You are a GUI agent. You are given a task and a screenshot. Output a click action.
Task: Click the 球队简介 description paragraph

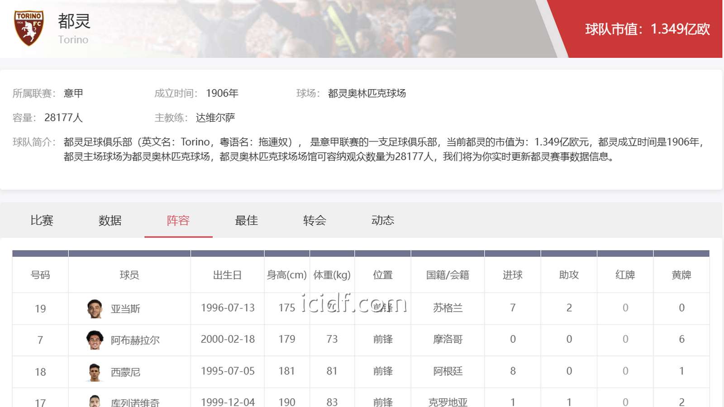[x=384, y=149]
